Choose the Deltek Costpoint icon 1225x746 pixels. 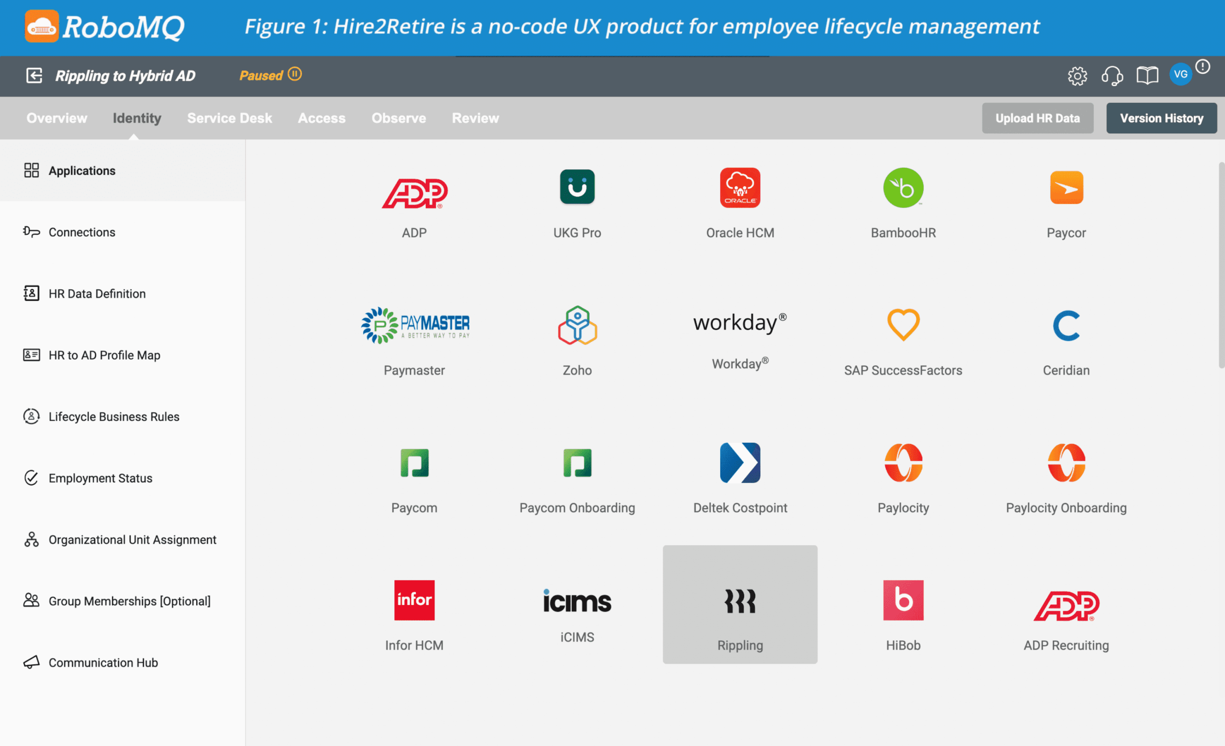tap(740, 462)
